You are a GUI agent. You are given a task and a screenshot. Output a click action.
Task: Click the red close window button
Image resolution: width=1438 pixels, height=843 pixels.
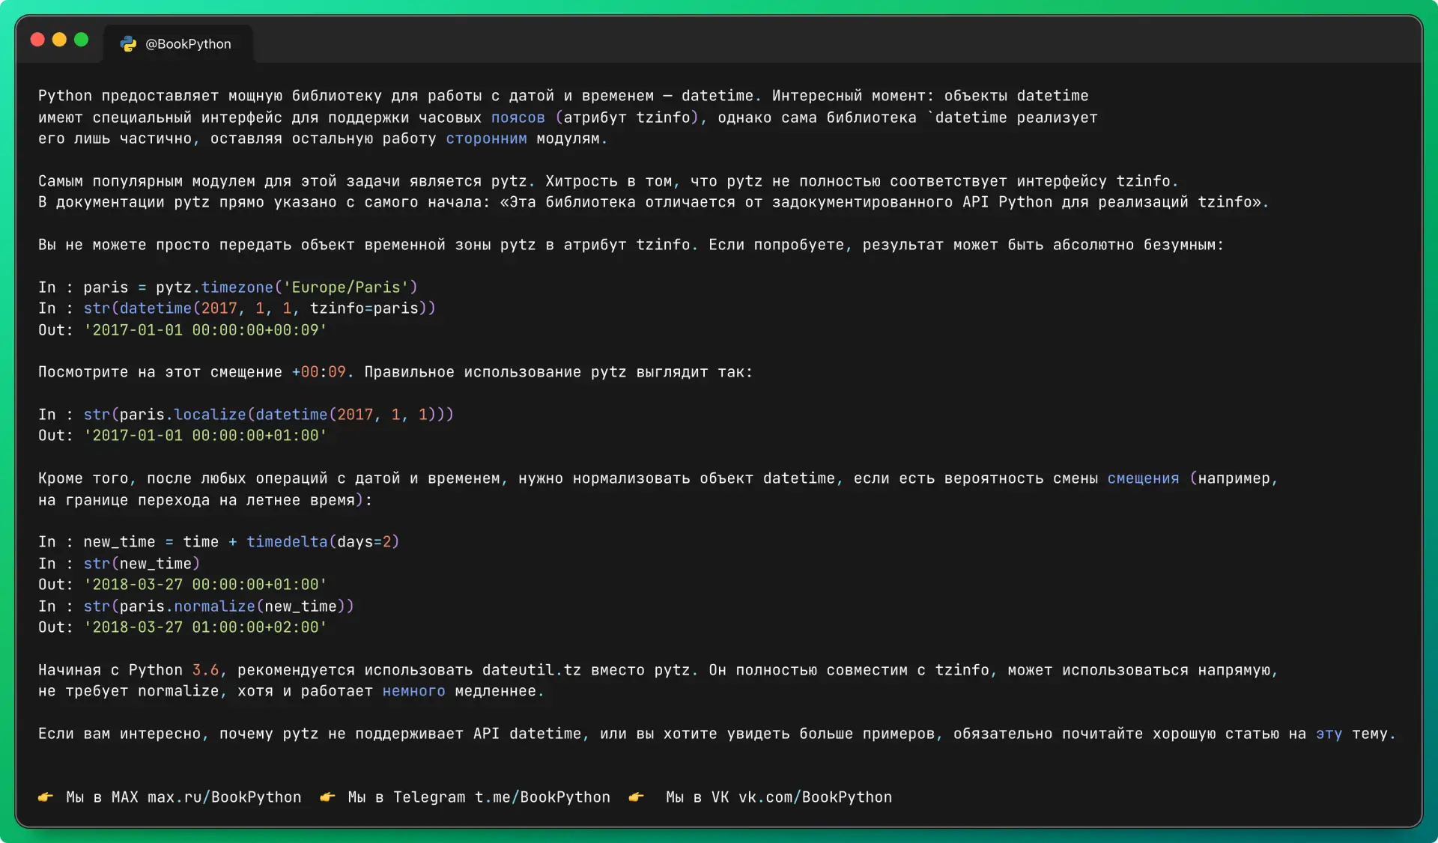click(x=37, y=40)
